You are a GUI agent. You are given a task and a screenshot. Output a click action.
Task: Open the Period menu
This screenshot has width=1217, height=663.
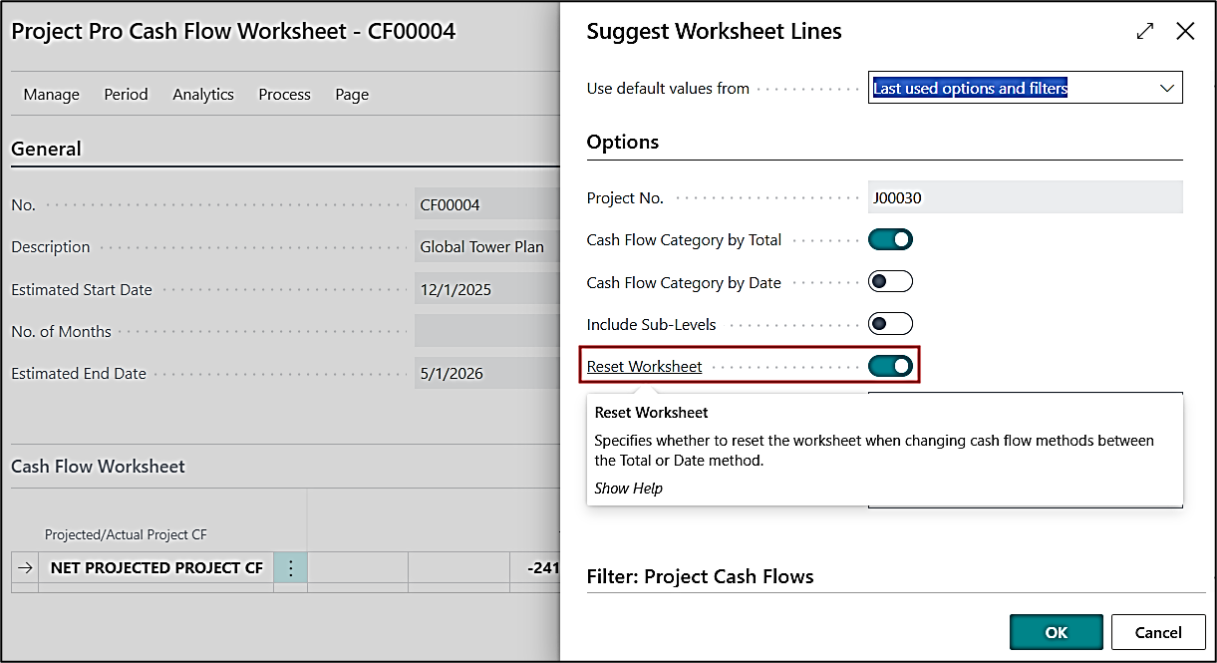(126, 95)
